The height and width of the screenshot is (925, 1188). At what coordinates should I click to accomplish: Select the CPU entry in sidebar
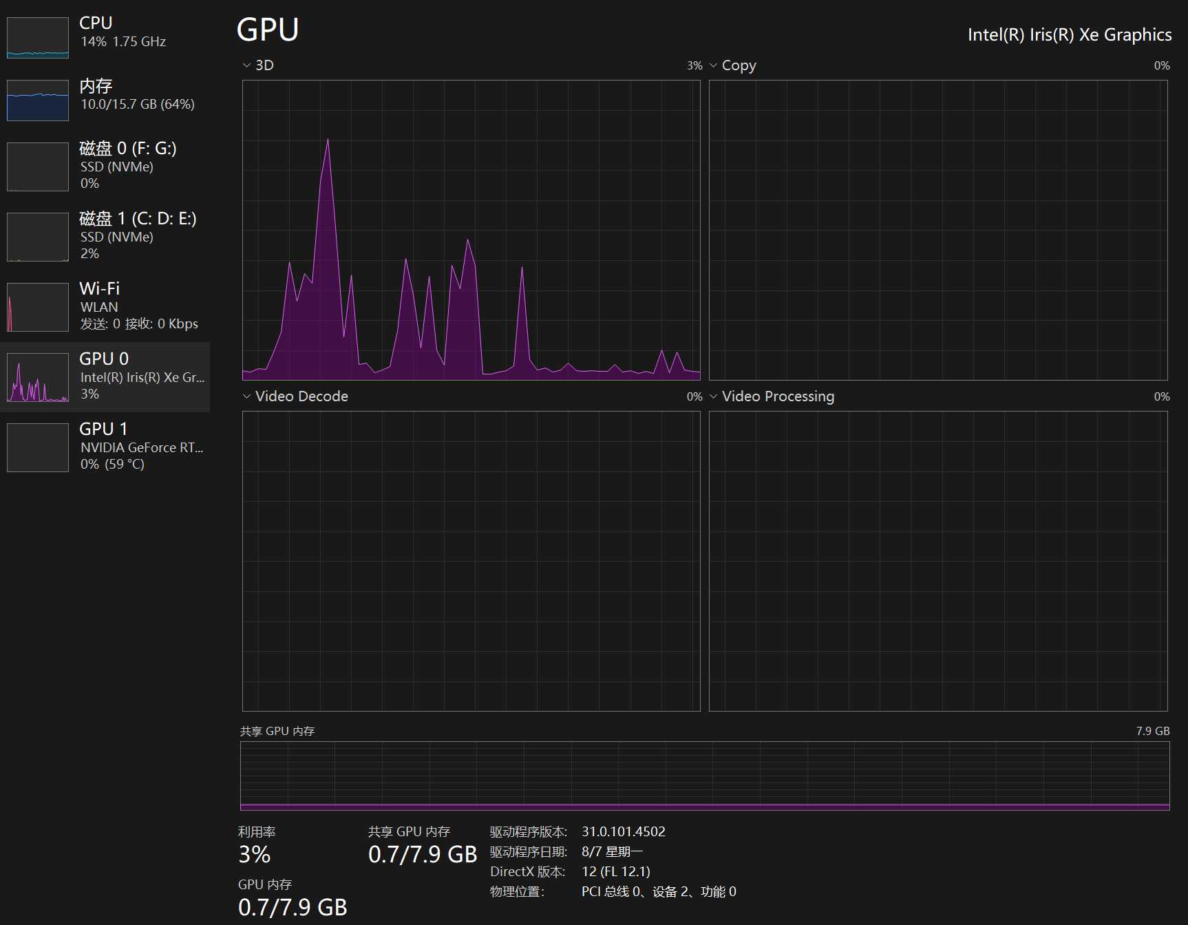click(96, 23)
